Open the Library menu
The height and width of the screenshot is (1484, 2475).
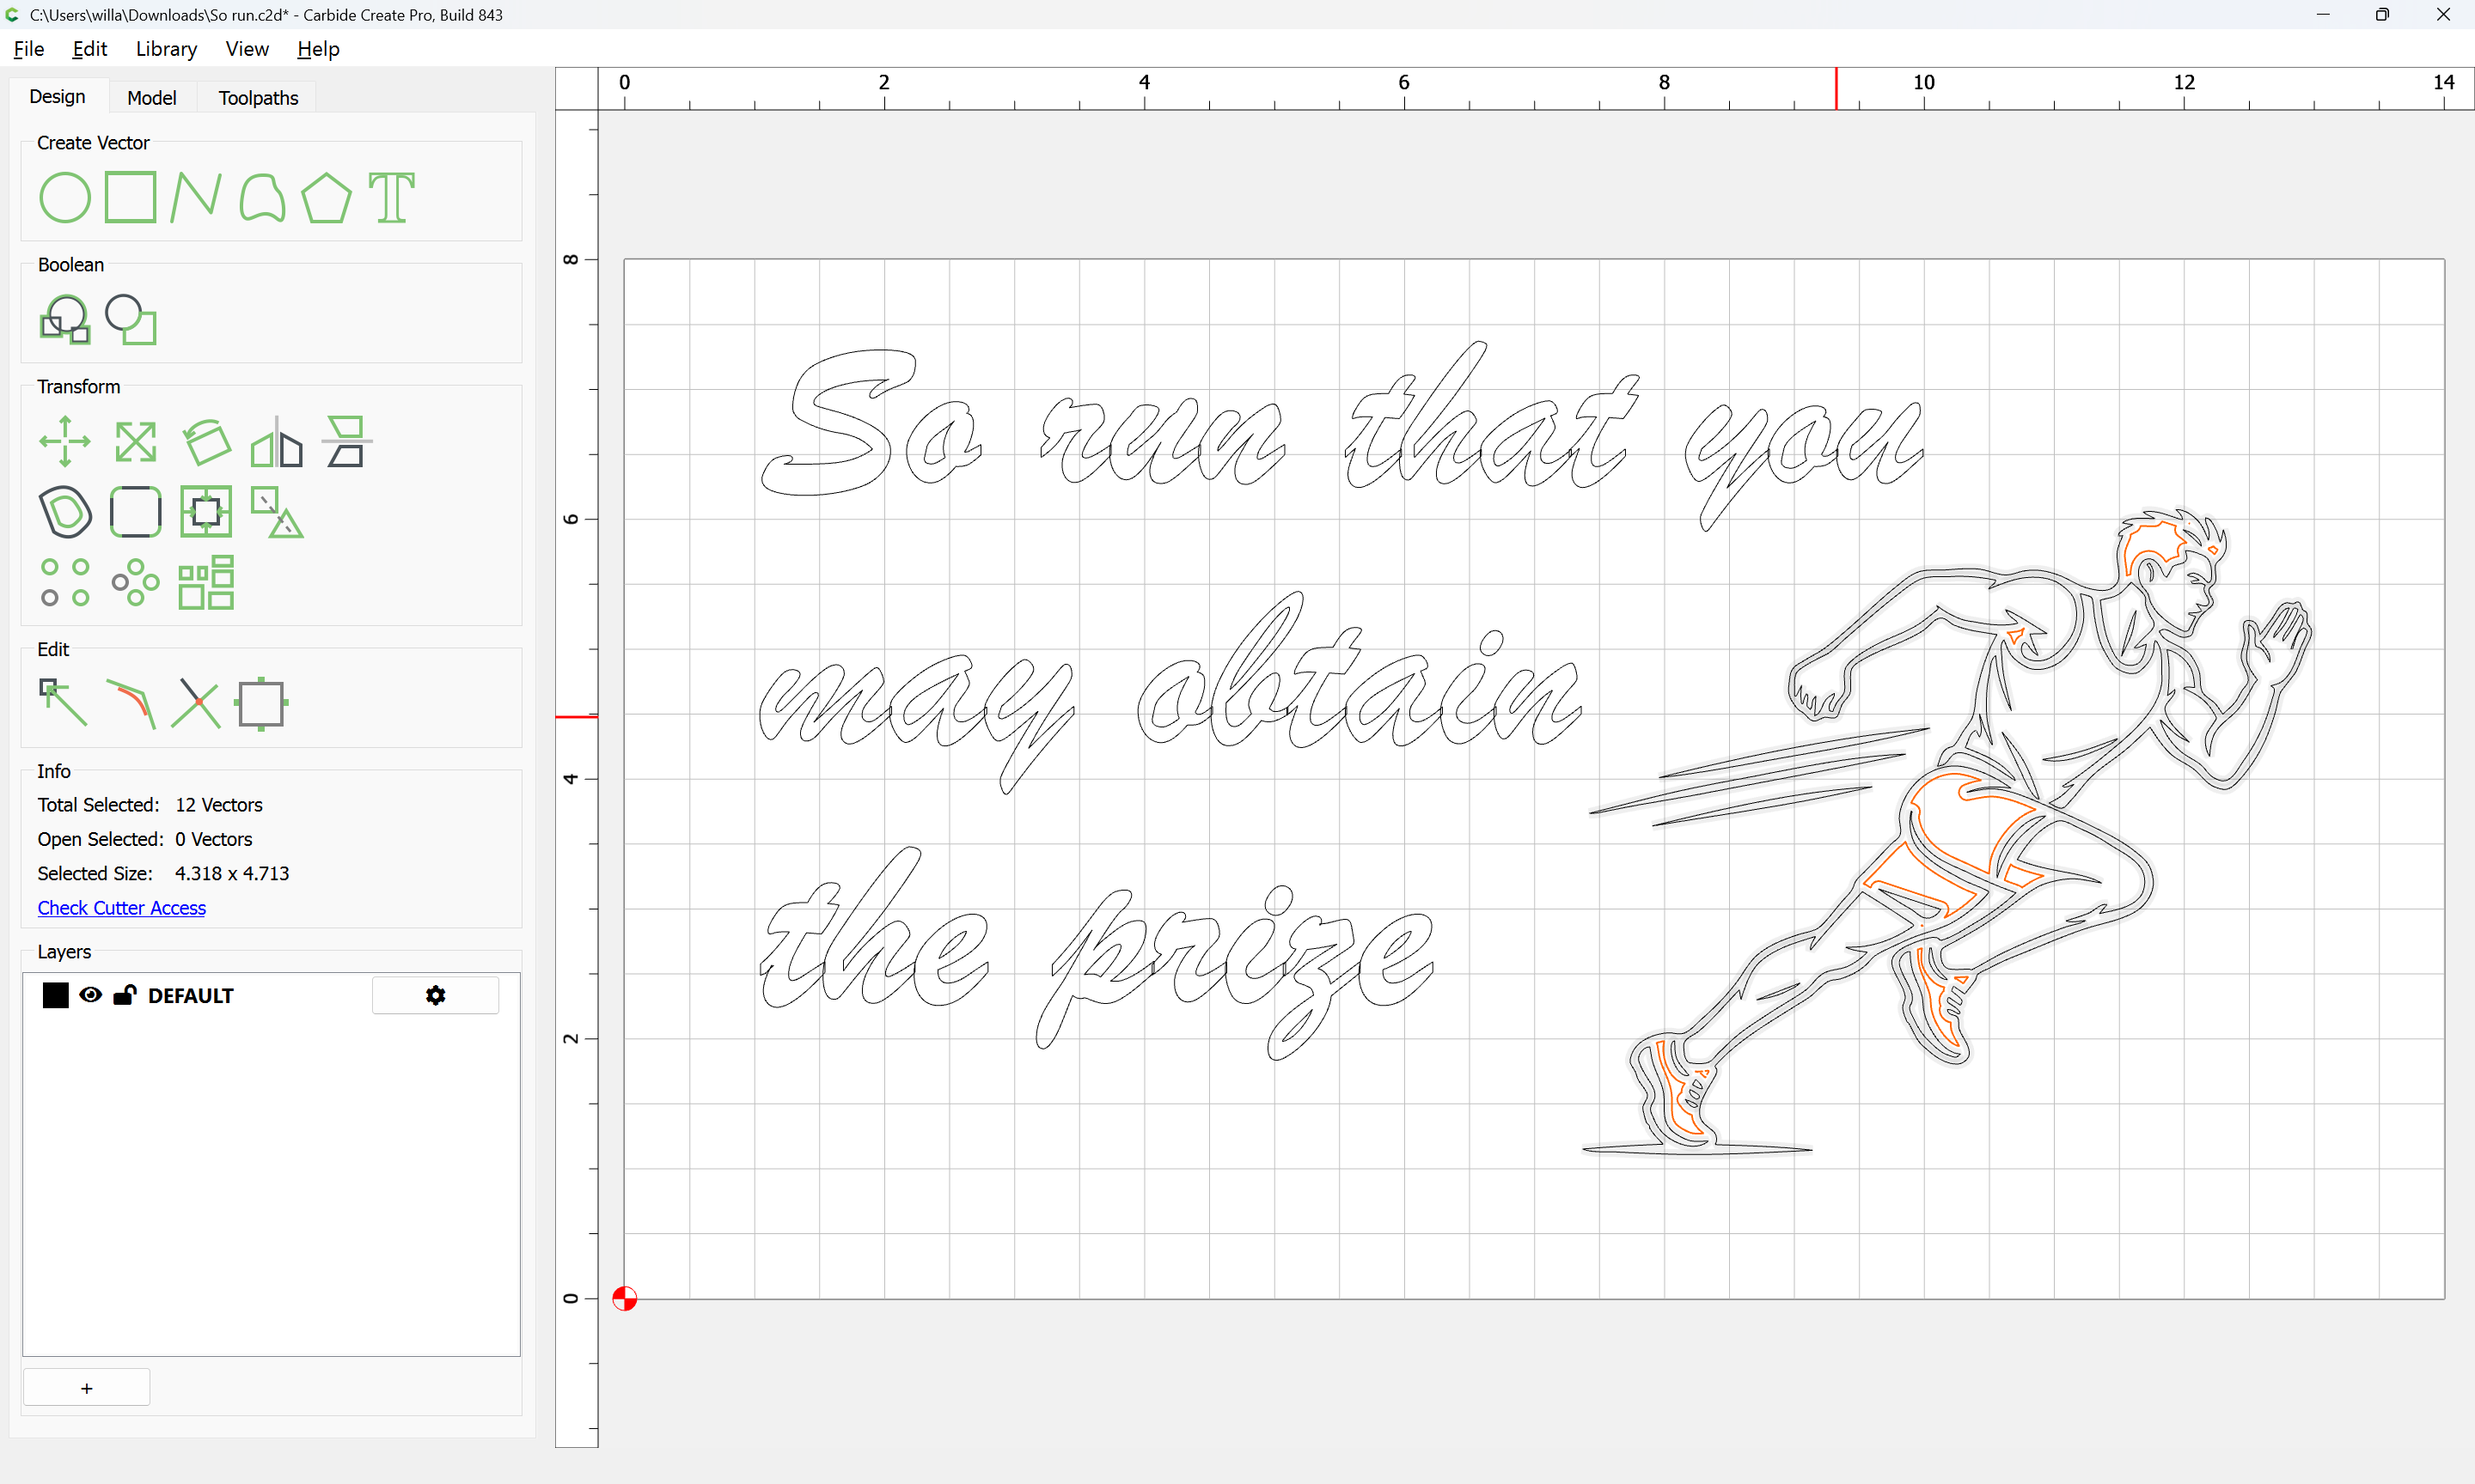click(166, 49)
